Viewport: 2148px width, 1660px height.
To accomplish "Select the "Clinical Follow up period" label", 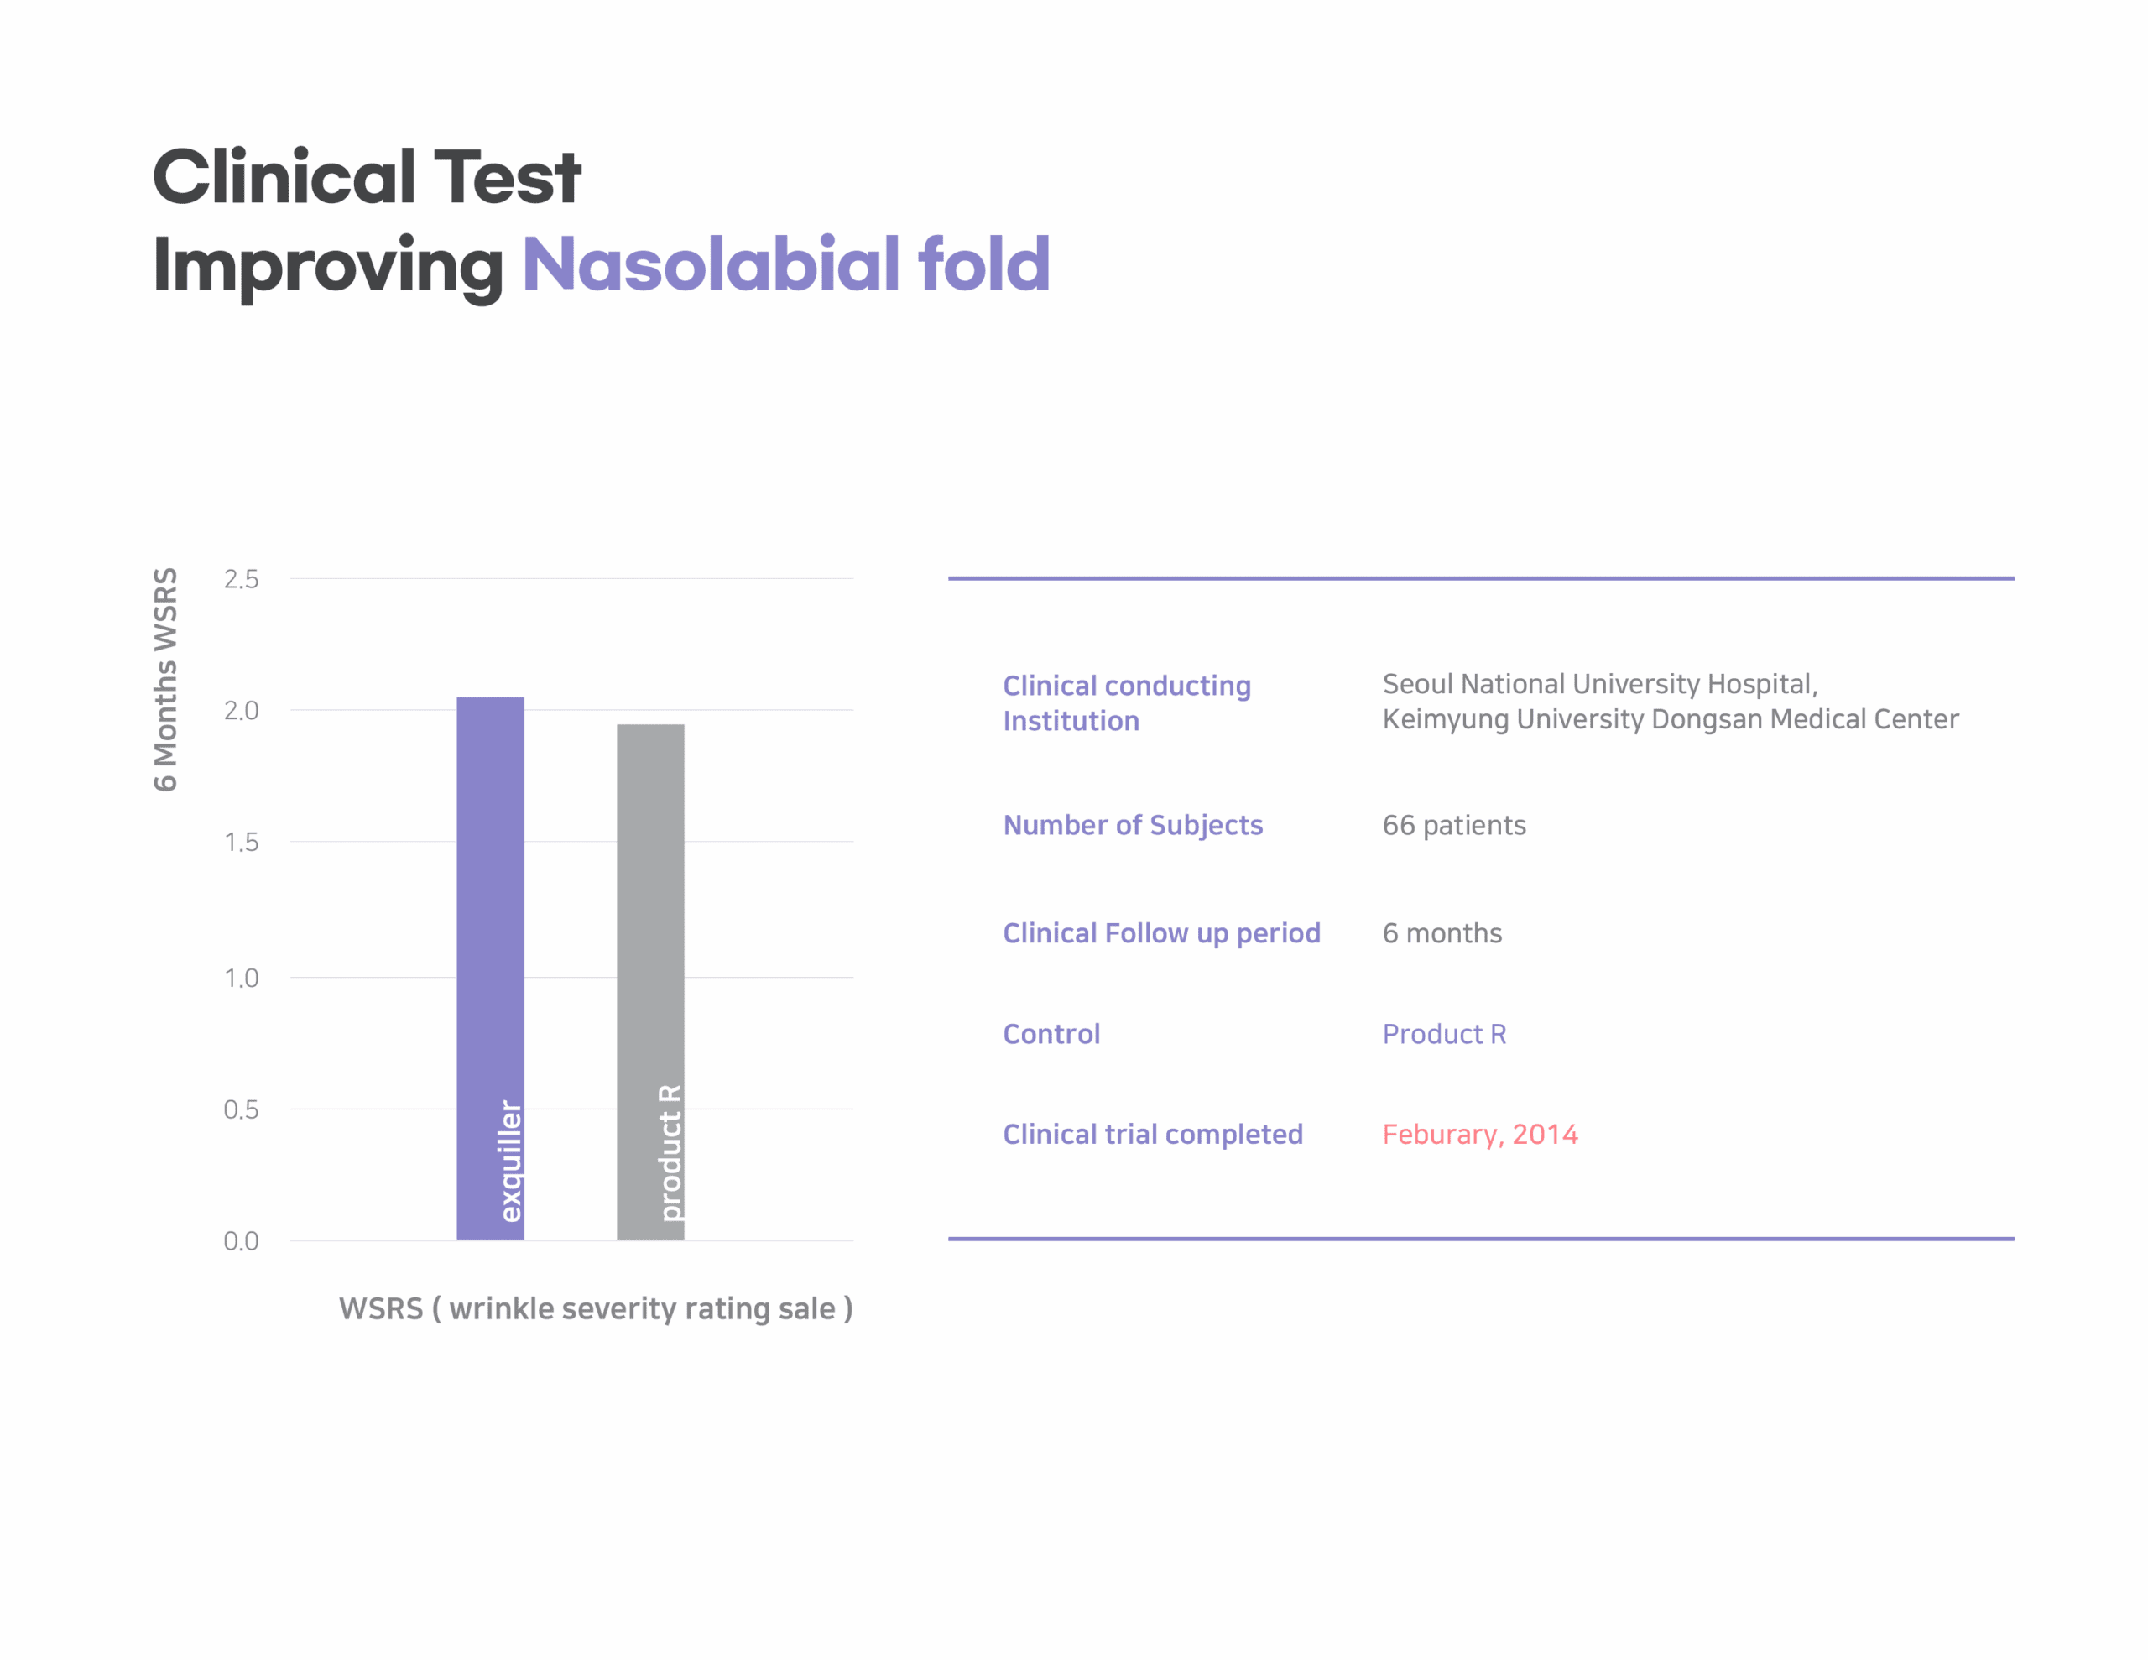I will (x=1160, y=933).
